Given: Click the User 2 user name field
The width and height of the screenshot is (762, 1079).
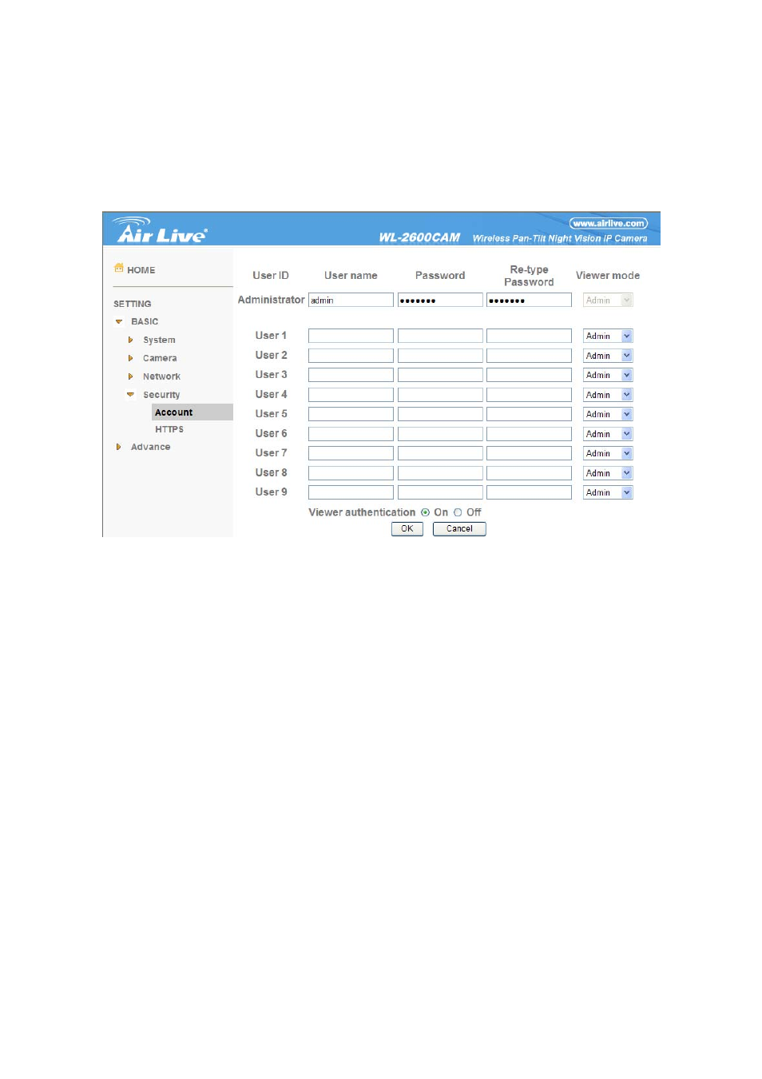Looking at the screenshot, I should [351, 356].
